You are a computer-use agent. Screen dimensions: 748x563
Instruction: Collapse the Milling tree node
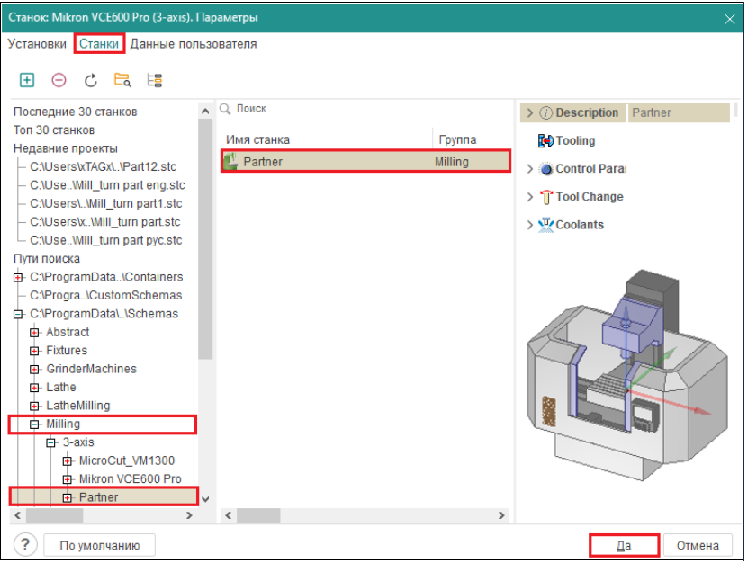[x=34, y=424]
